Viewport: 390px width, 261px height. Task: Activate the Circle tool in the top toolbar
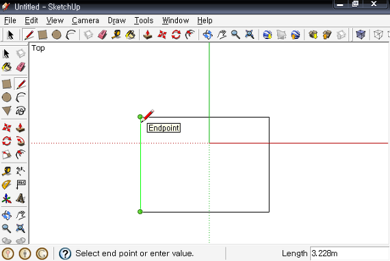click(x=57, y=35)
